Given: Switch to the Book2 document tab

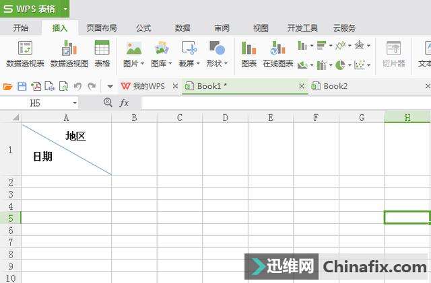Looking at the screenshot, I should pyautogui.click(x=335, y=86).
